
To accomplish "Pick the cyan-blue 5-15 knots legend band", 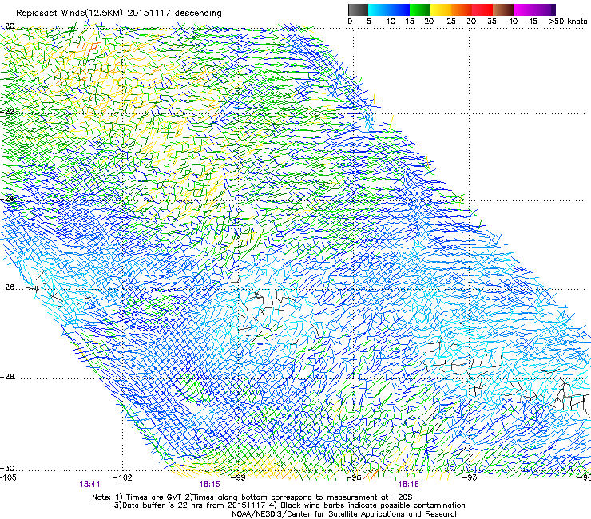I will coord(389,10).
